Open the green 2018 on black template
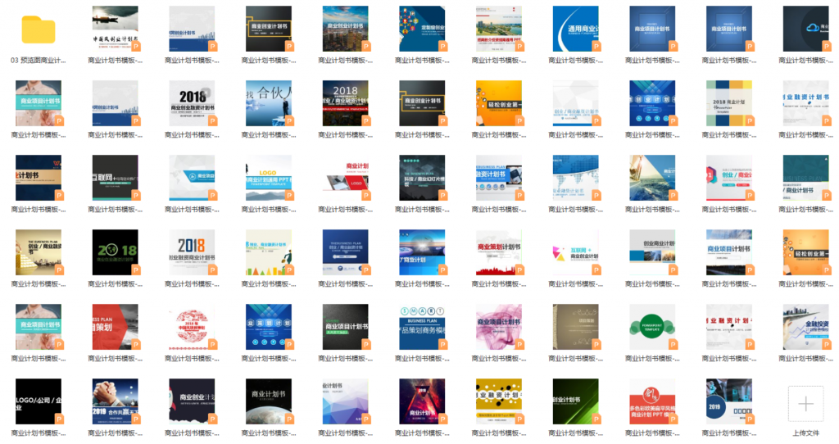839x444 pixels. point(115,252)
